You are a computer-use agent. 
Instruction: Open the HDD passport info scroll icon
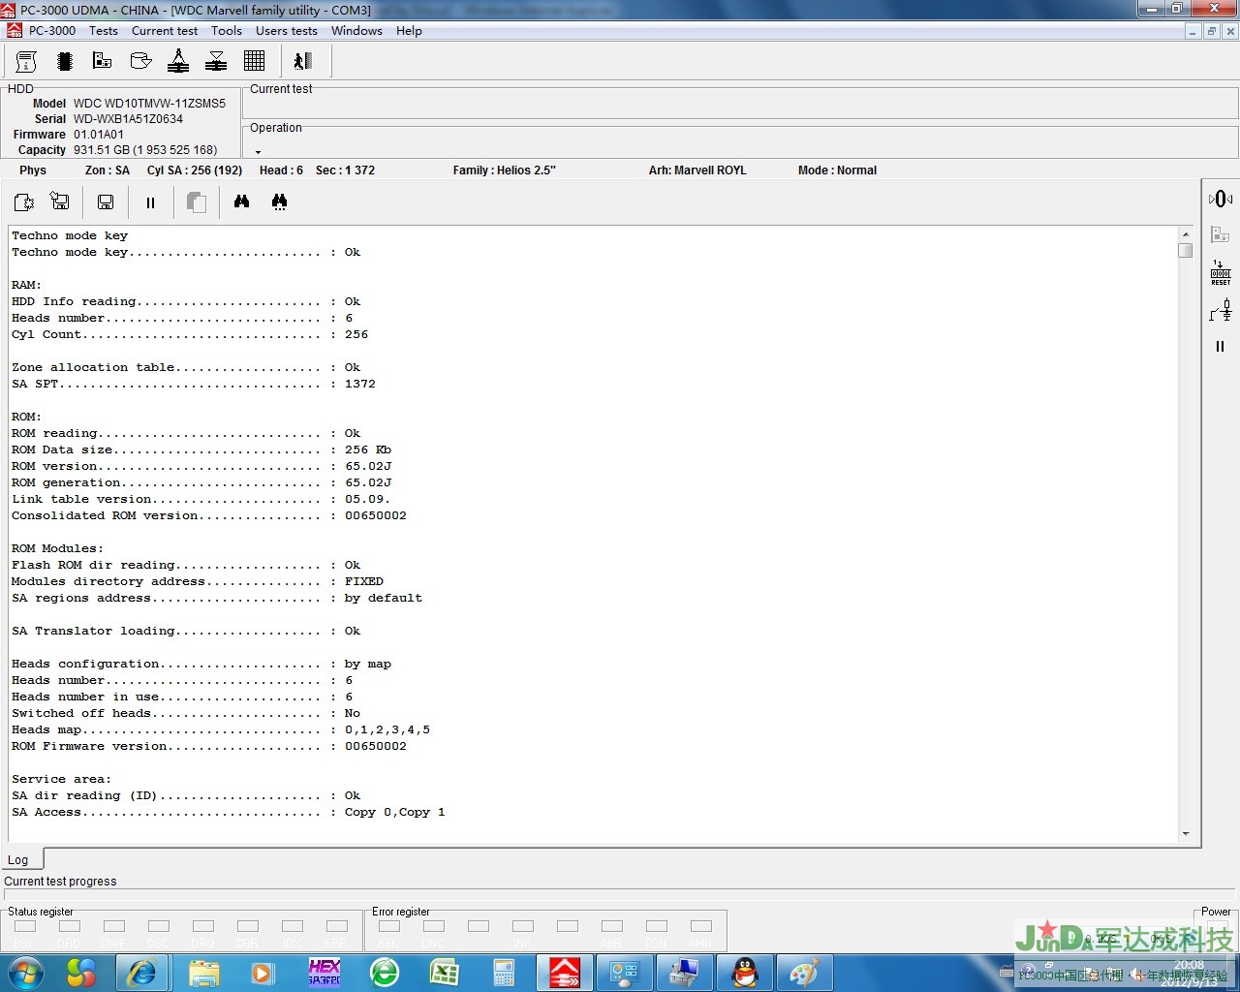(x=26, y=62)
